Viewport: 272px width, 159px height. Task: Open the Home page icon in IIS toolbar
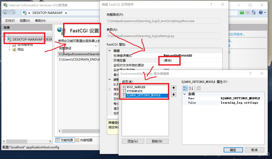coord(254,12)
